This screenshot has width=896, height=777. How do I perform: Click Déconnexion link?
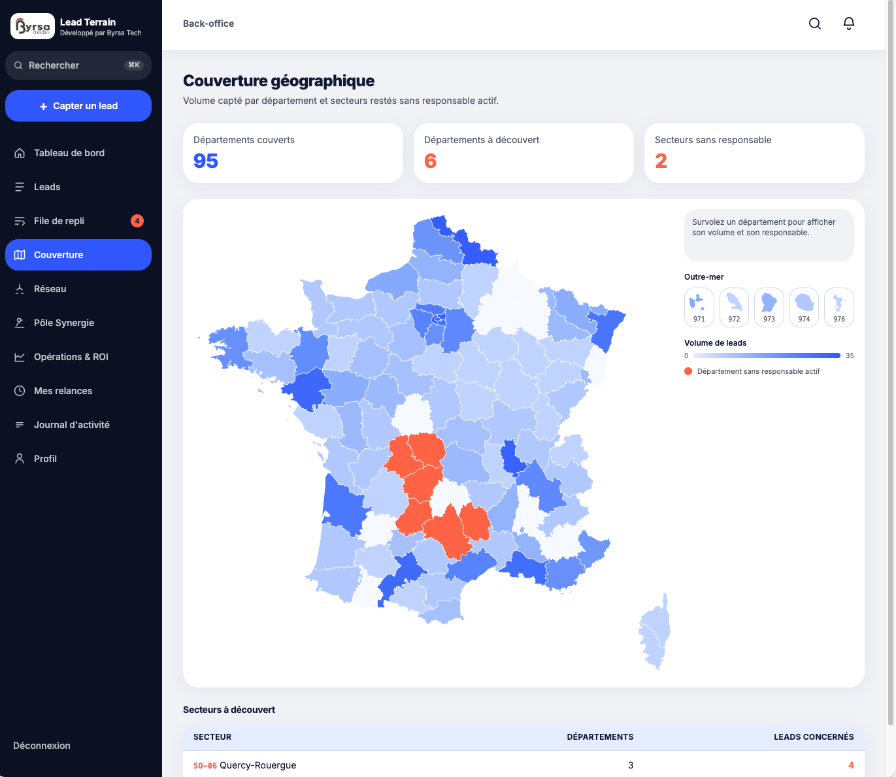(42, 746)
